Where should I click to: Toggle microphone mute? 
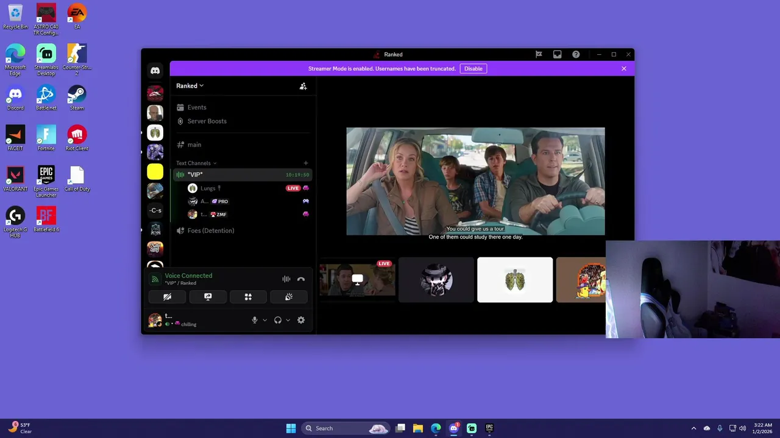pyautogui.click(x=255, y=320)
